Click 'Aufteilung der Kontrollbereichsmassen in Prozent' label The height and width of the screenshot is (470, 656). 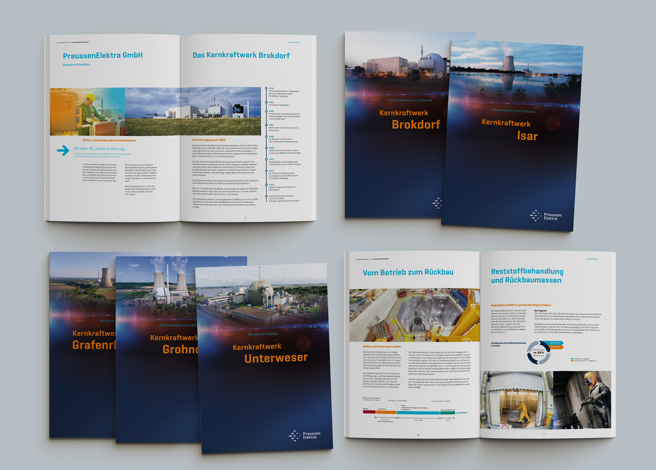(508, 344)
